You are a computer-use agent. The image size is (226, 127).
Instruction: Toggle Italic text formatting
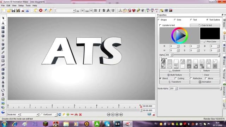point(100,11)
